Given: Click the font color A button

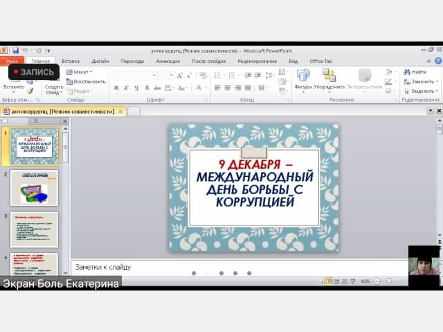Looking at the screenshot, I should pos(199,88).
